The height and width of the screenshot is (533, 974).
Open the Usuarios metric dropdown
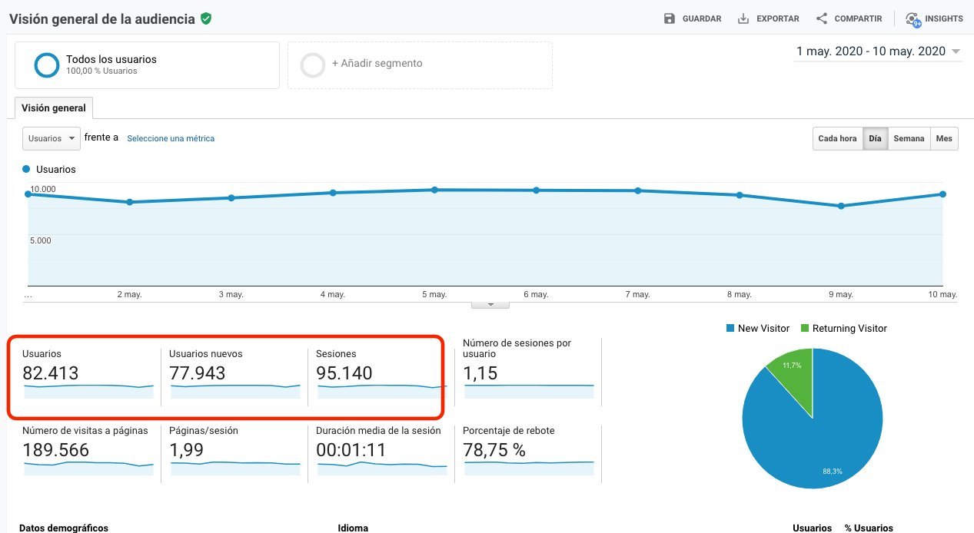pos(52,138)
